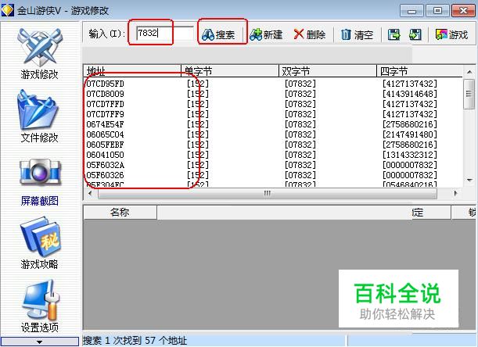Click the 名称 column header
Image resolution: width=478 pixels, height=347 pixels.
(120, 212)
